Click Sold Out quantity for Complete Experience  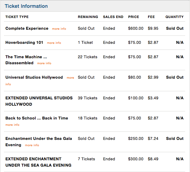click(175, 28)
